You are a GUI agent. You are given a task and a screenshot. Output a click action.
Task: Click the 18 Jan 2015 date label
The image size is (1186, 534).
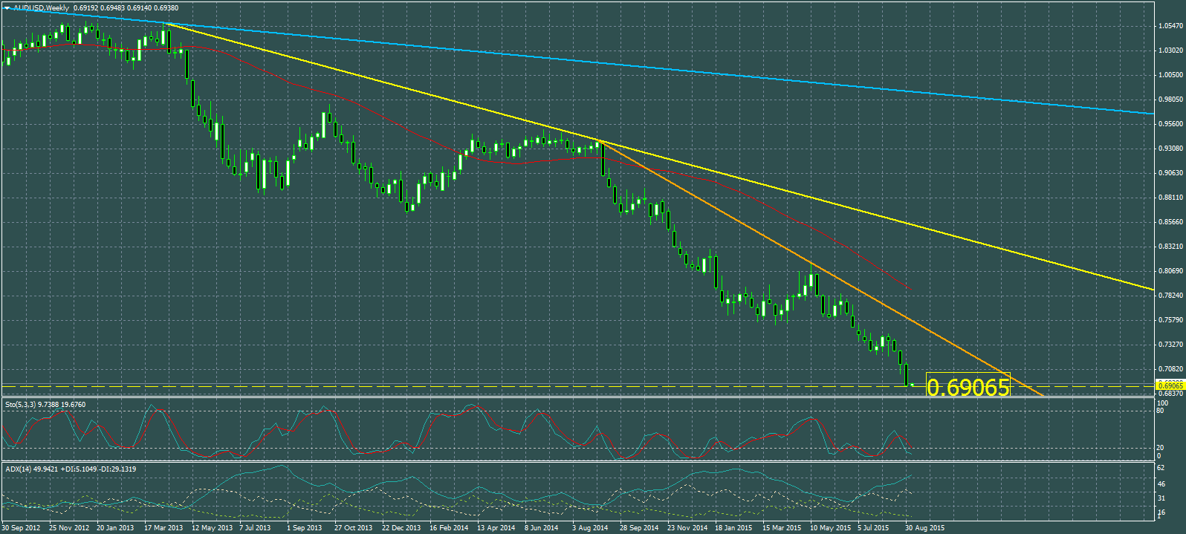point(733,528)
